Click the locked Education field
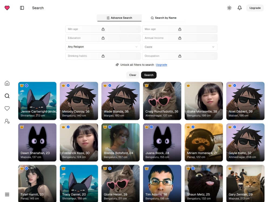Image resolution: width=270 pixels, height=202 pixels. (x=103, y=38)
